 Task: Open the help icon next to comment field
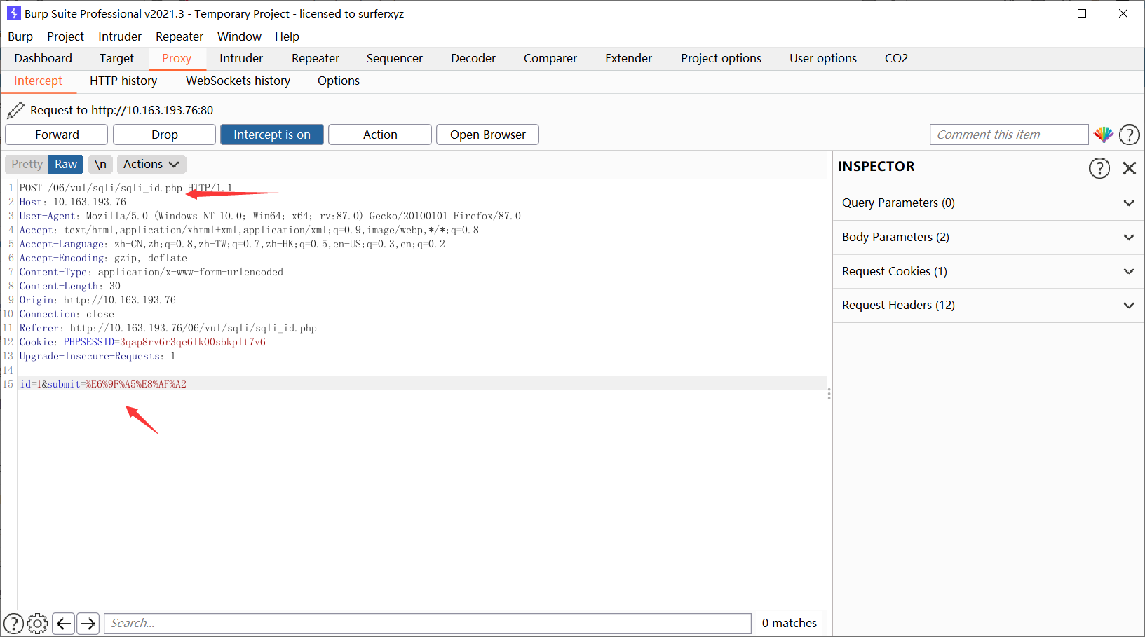pos(1129,135)
